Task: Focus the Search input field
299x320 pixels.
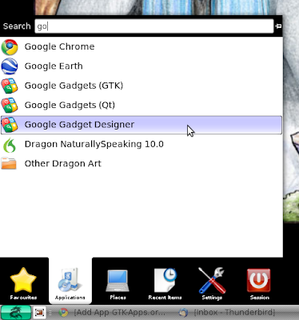Action: [154, 26]
